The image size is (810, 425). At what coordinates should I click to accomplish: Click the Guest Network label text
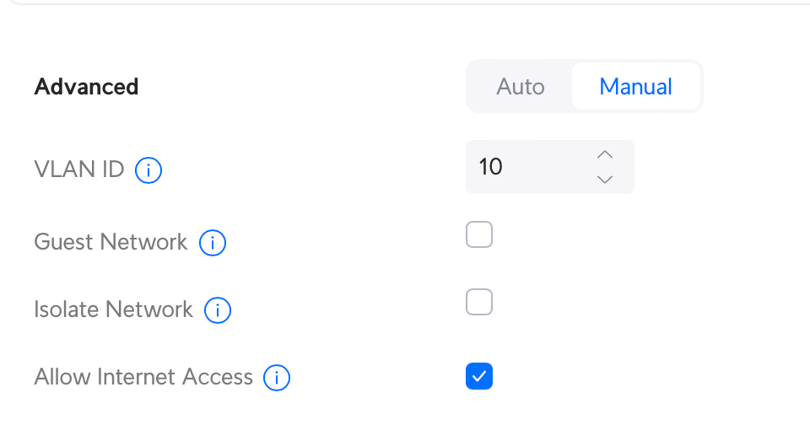111,242
